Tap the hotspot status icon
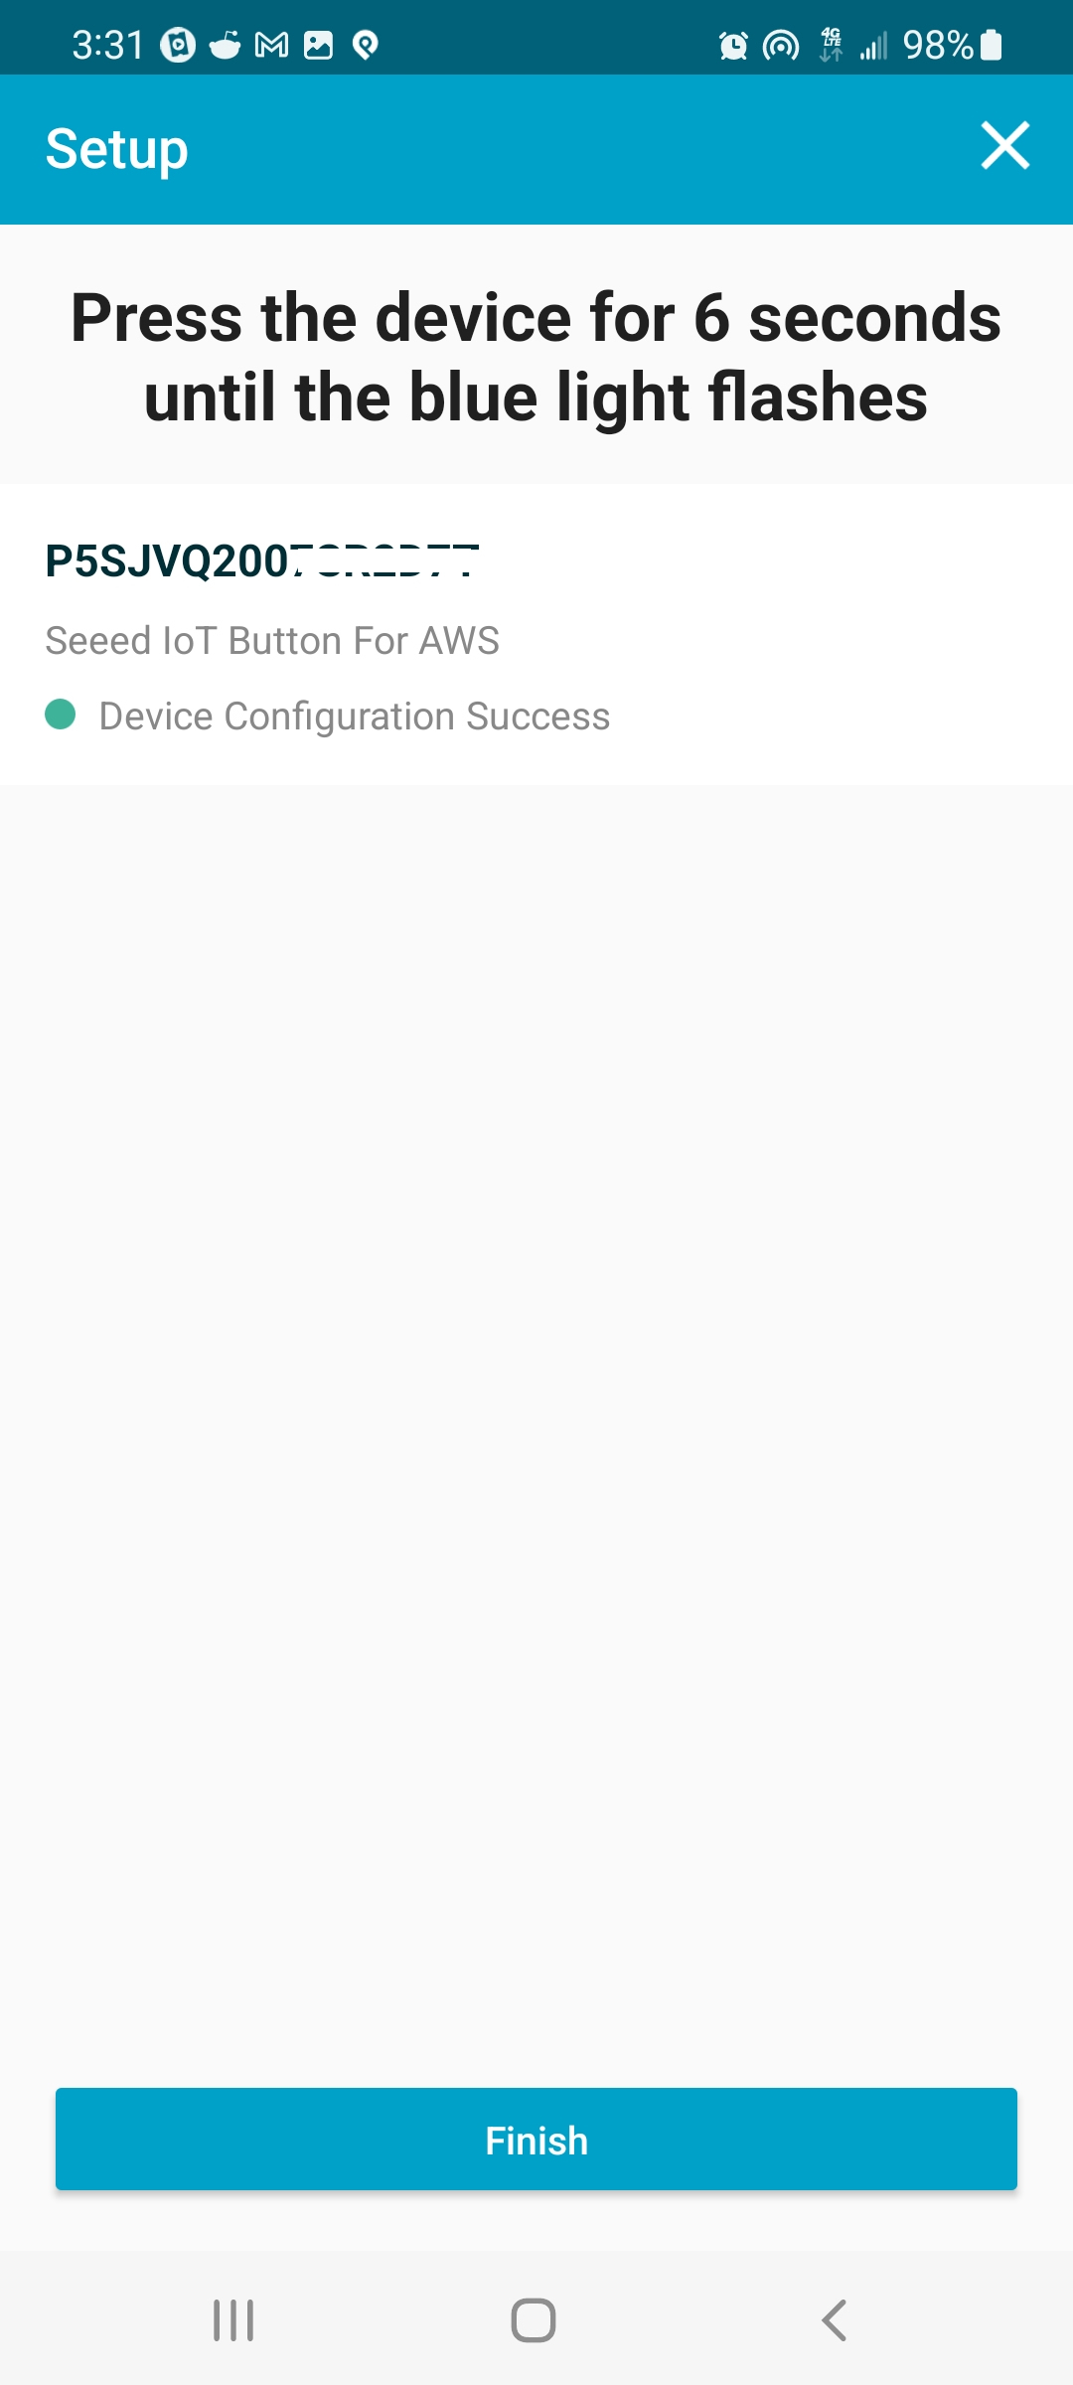1073x2385 pixels. tap(781, 45)
